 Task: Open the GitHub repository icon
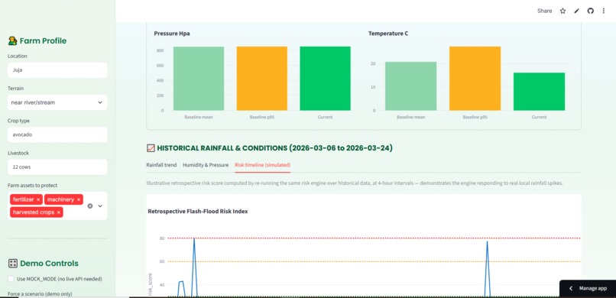coord(590,11)
